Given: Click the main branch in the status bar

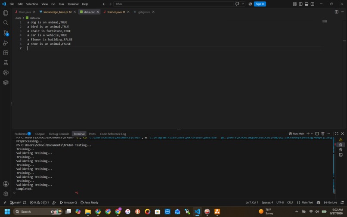Looking at the screenshot, I should [15, 202].
